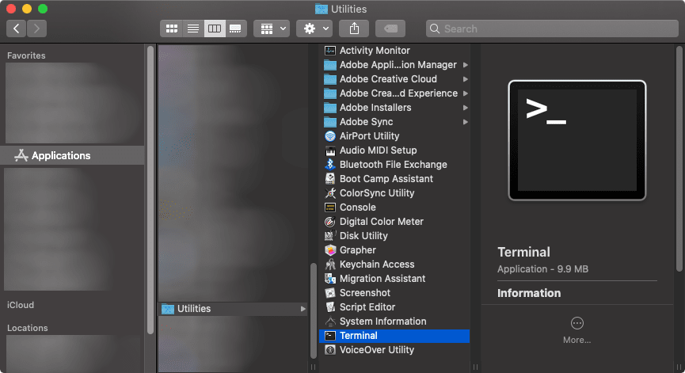Click the Favorites sidebar heading
This screenshot has height=373, width=685.
point(26,55)
